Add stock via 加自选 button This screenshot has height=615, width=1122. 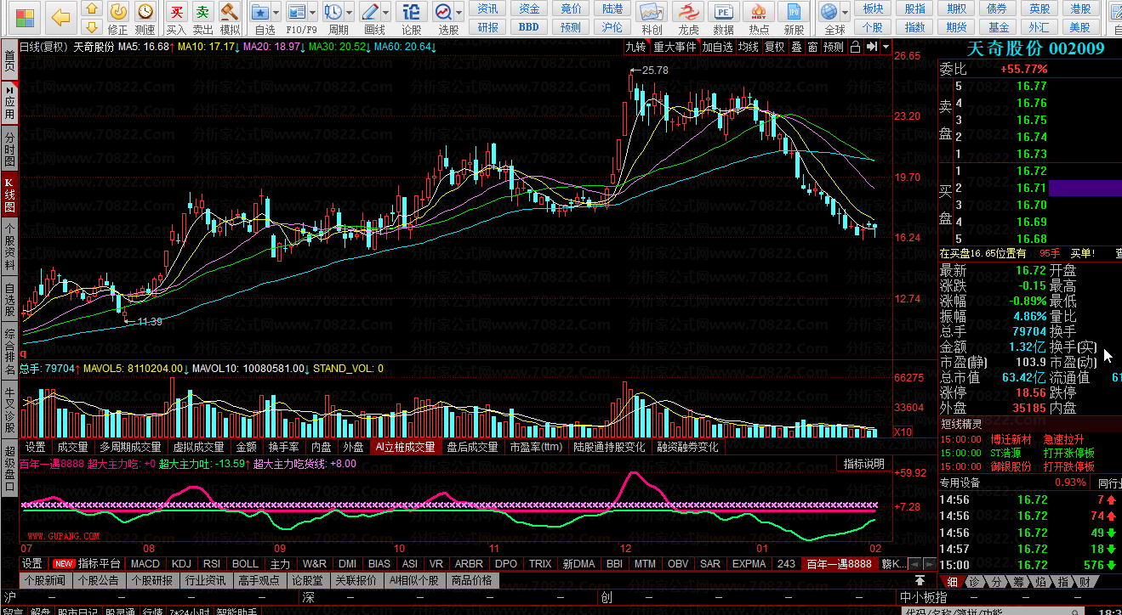[x=717, y=47]
